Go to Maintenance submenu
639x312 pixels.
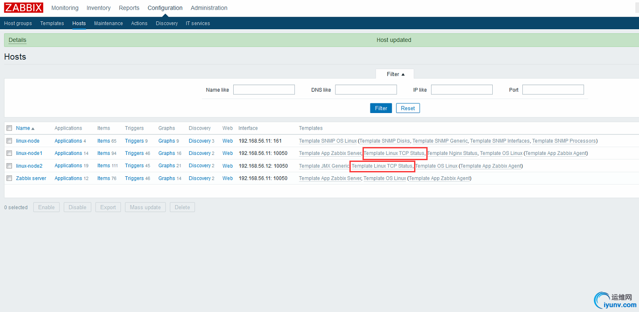point(108,24)
